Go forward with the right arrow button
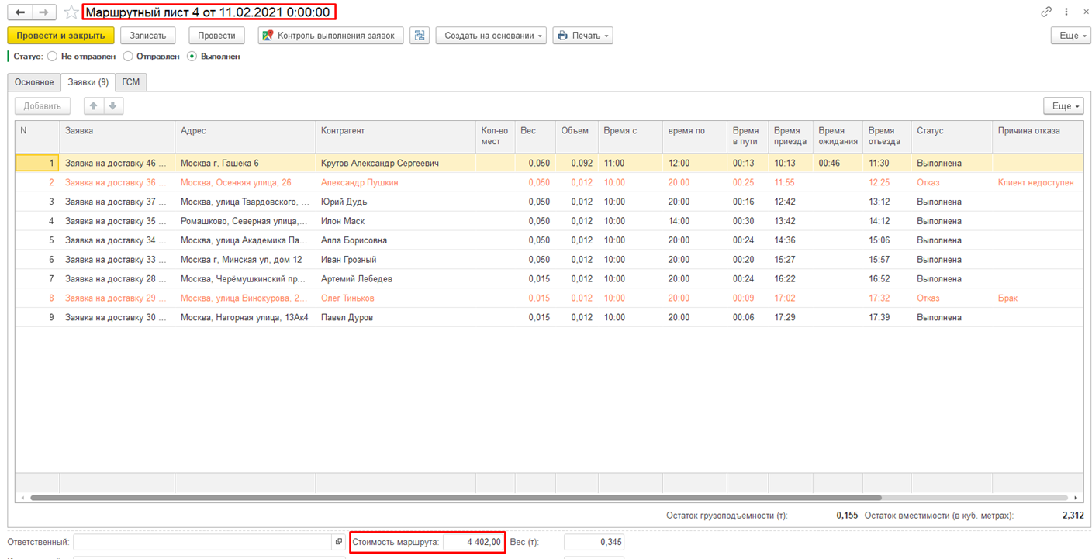Viewport: 1092px width, 559px height. point(45,12)
